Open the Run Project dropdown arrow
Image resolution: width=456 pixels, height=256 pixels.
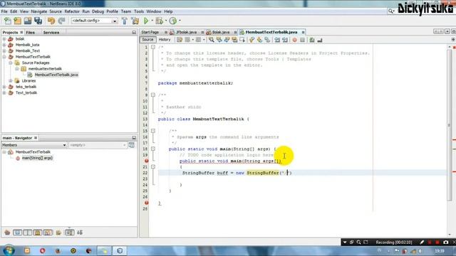pos(152,21)
